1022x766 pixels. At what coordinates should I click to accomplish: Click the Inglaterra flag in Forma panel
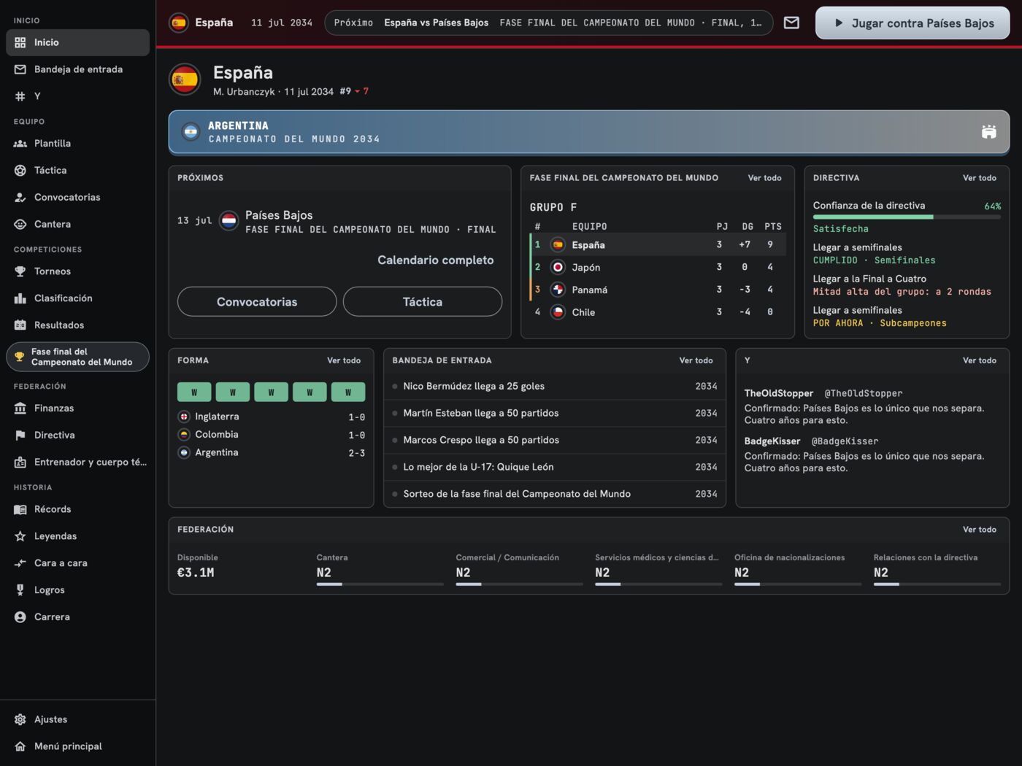click(x=184, y=417)
